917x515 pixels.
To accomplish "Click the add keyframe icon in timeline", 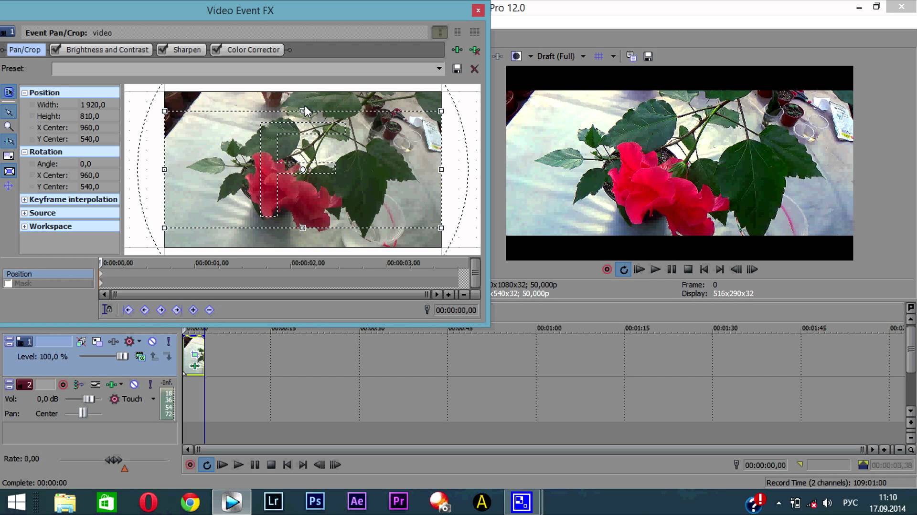I will 193,310.
